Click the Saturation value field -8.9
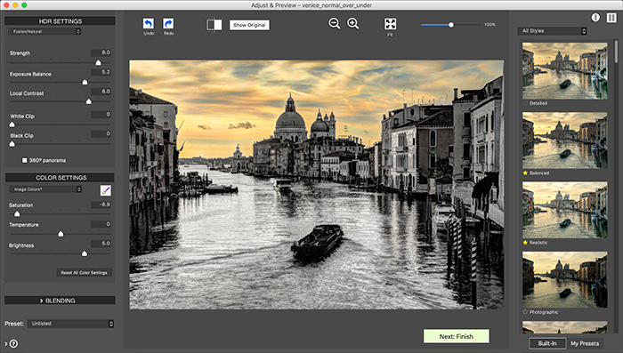The width and height of the screenshot is (623, 353). tap(101, 205)
